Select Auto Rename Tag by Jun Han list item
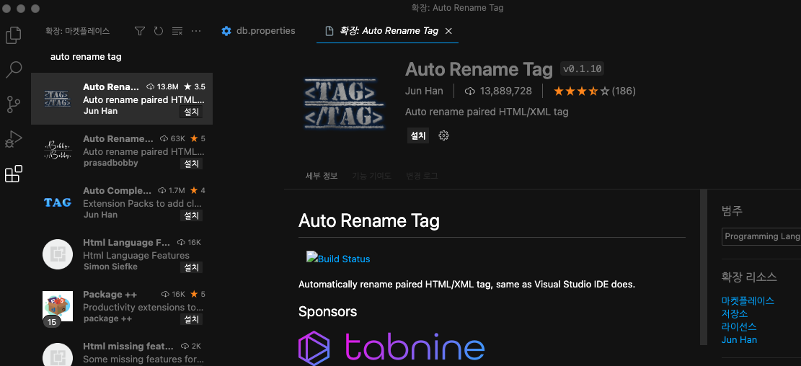This screenshot has width=801, height=366. (122, 99)
